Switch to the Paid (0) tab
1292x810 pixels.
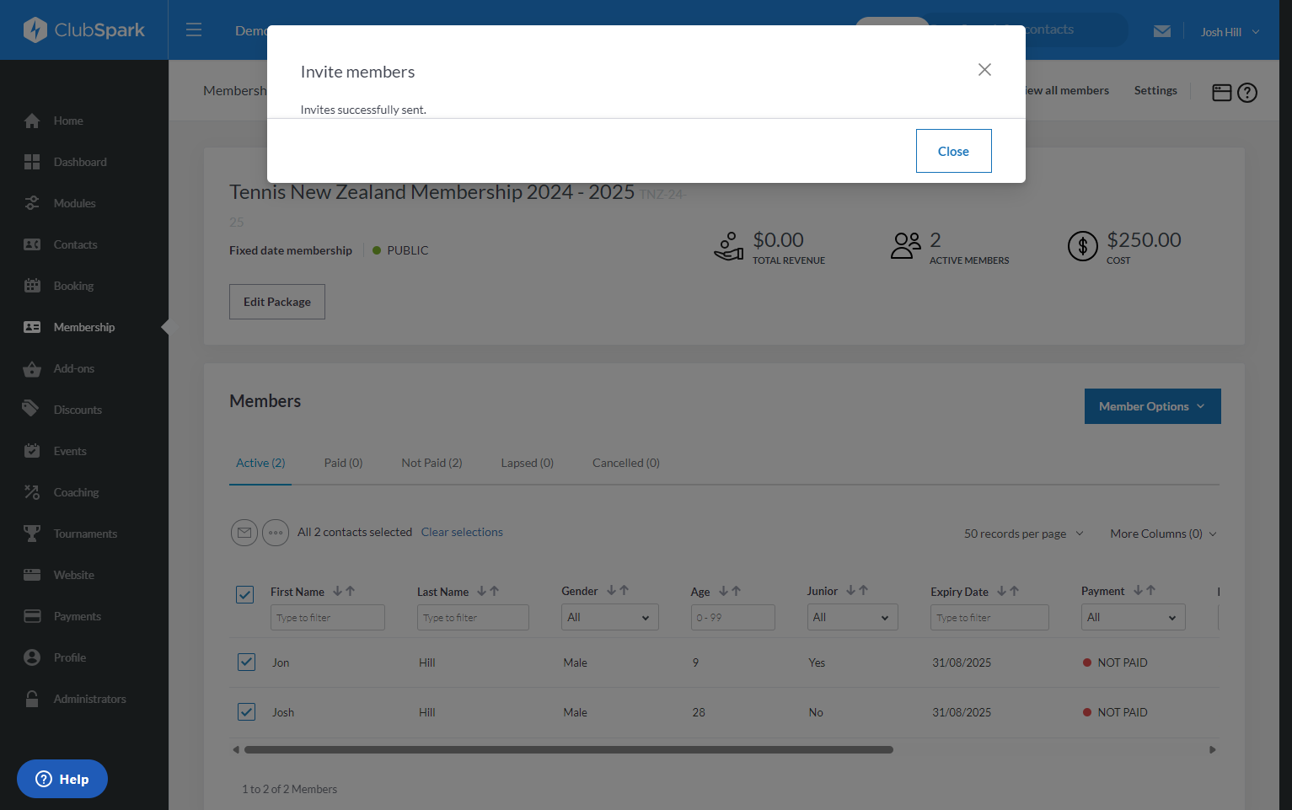click(343, 463)
